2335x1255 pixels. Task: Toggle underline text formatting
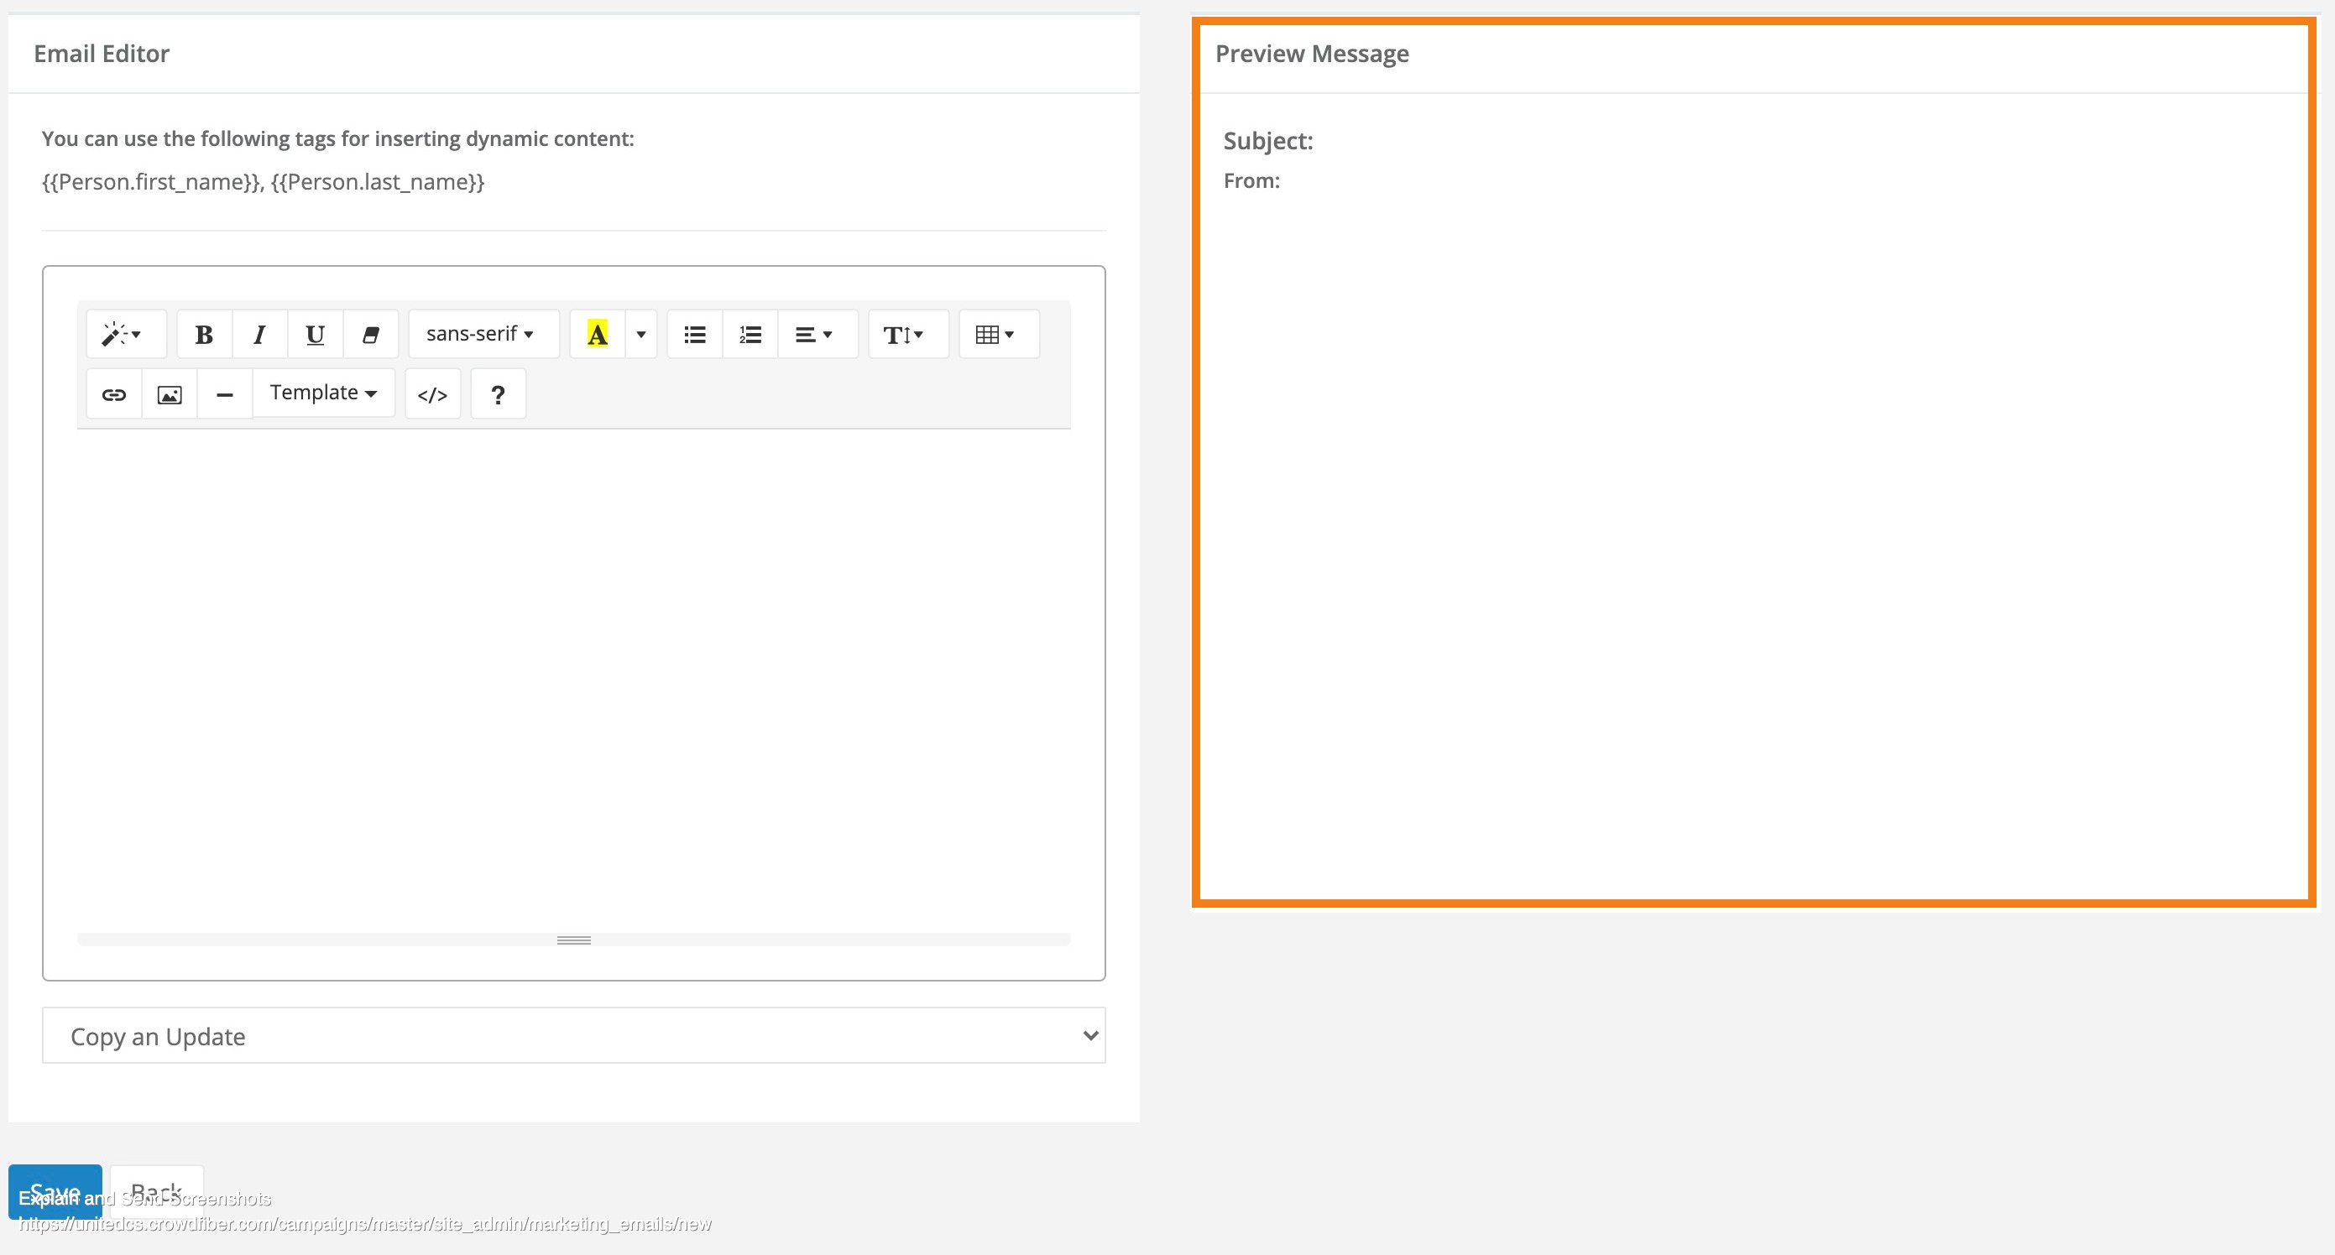tap(315, 333)
